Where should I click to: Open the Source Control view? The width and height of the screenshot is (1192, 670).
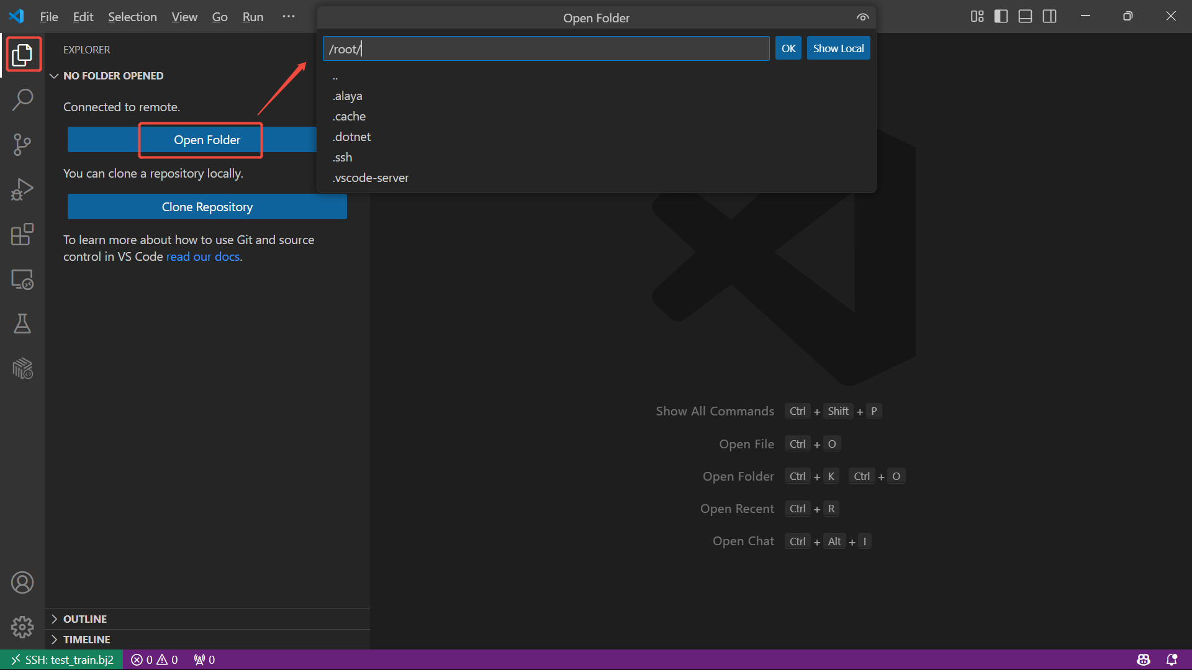(22, 144)
